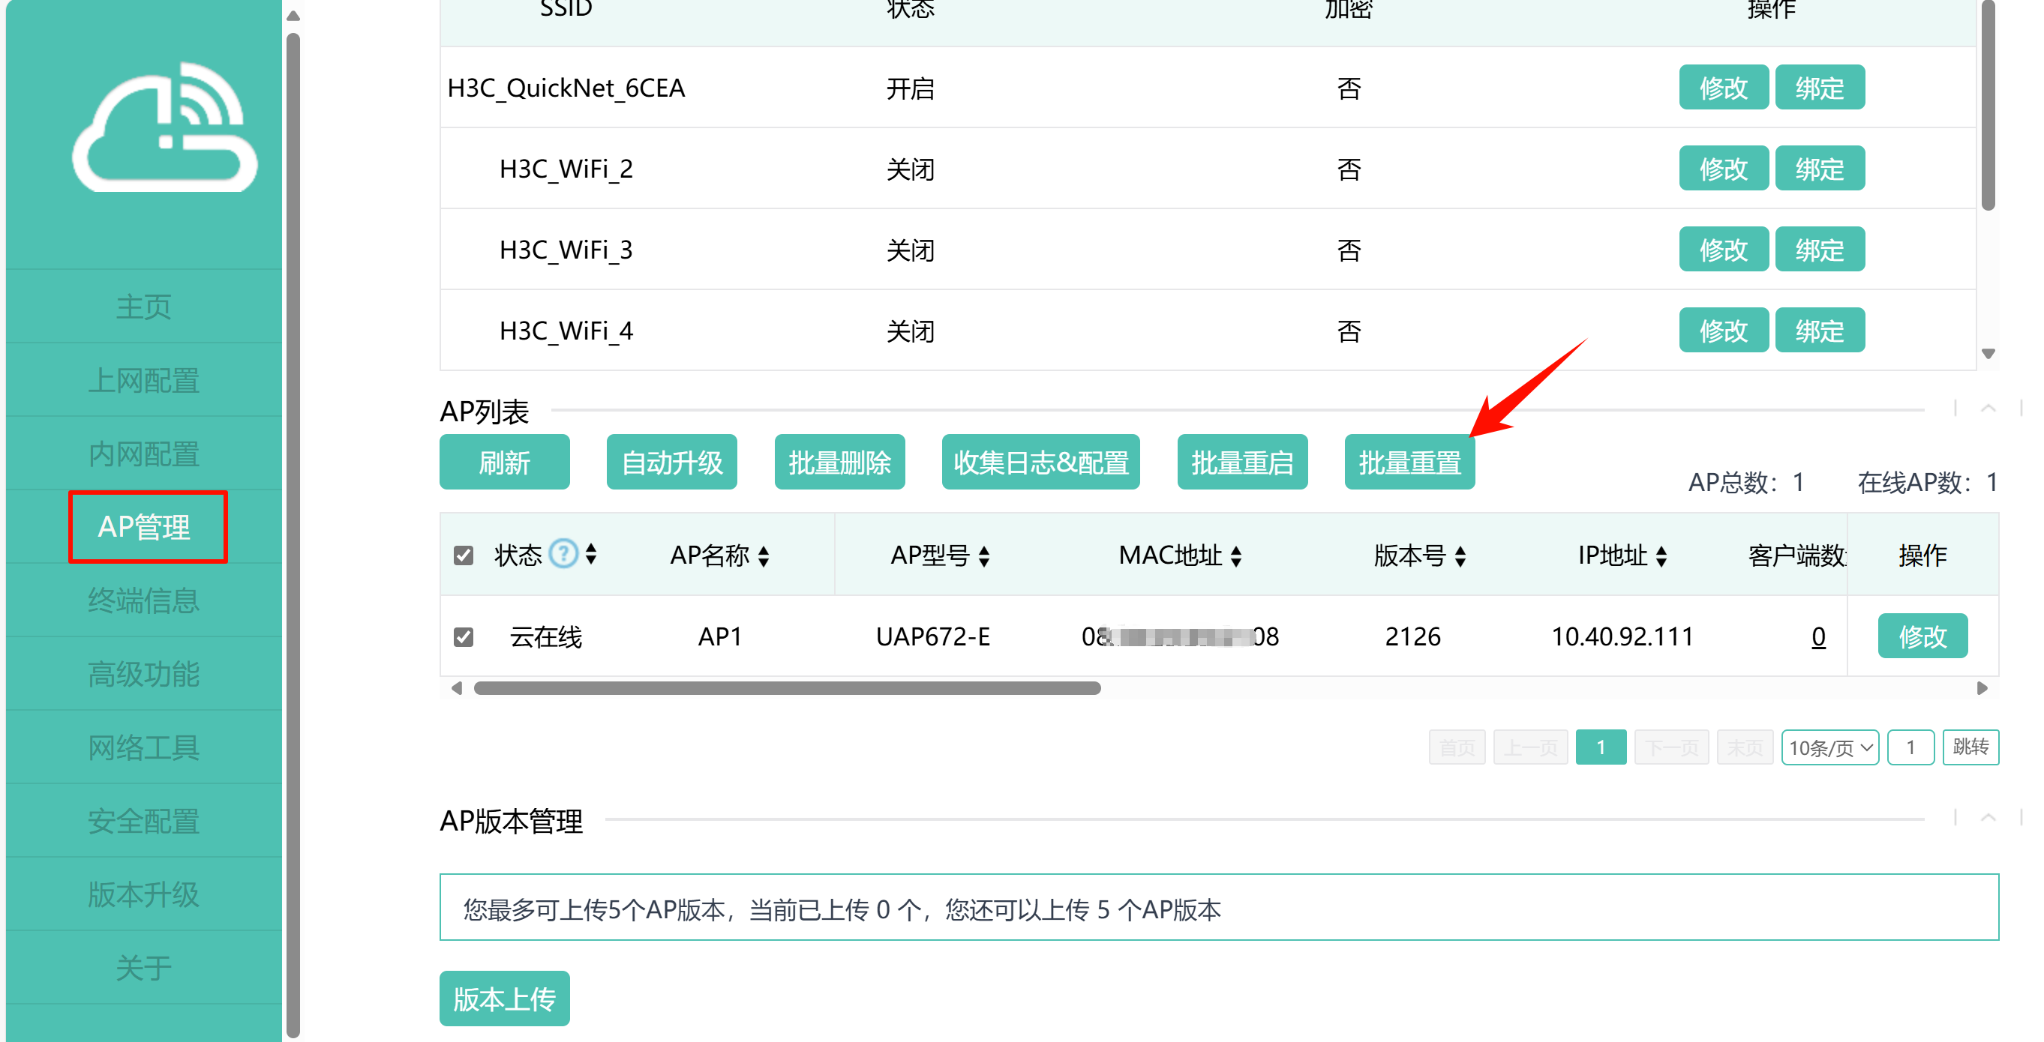Sort by MAC地址 column arrows
The width and height of the screenshot is (2044, 1042).
[x=1236, y=556]
